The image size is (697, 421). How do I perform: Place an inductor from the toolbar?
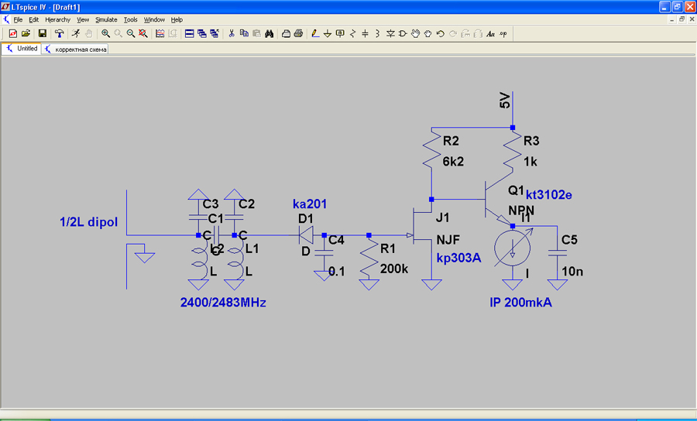(377, 34)
